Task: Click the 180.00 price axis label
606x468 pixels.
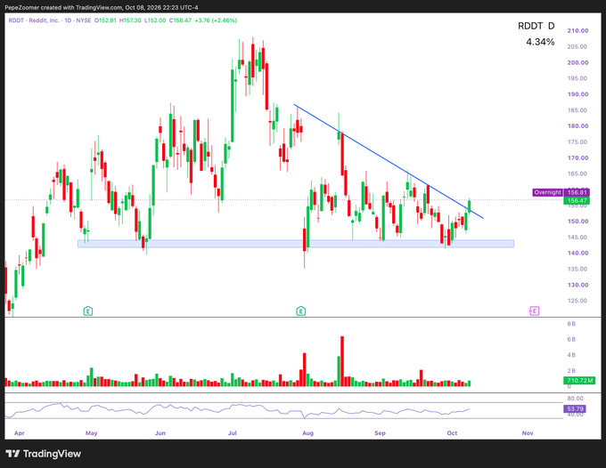Action: [577, 125]
